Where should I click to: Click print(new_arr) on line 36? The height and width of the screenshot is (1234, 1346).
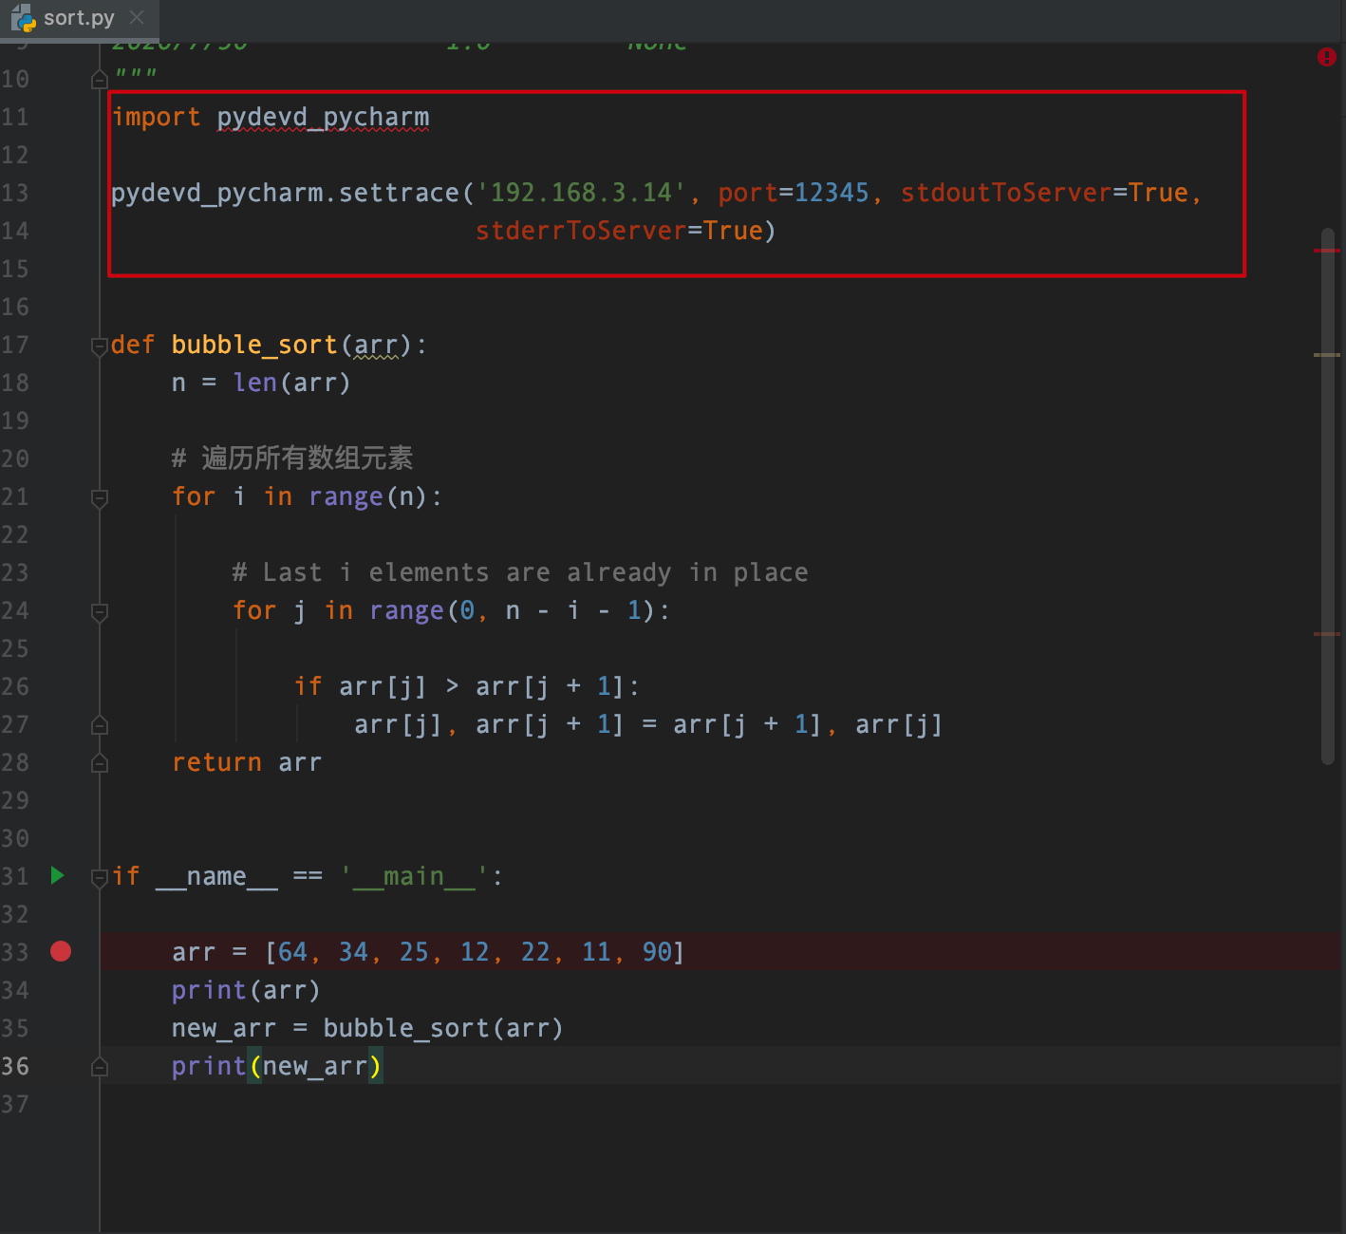point(276,1066)
